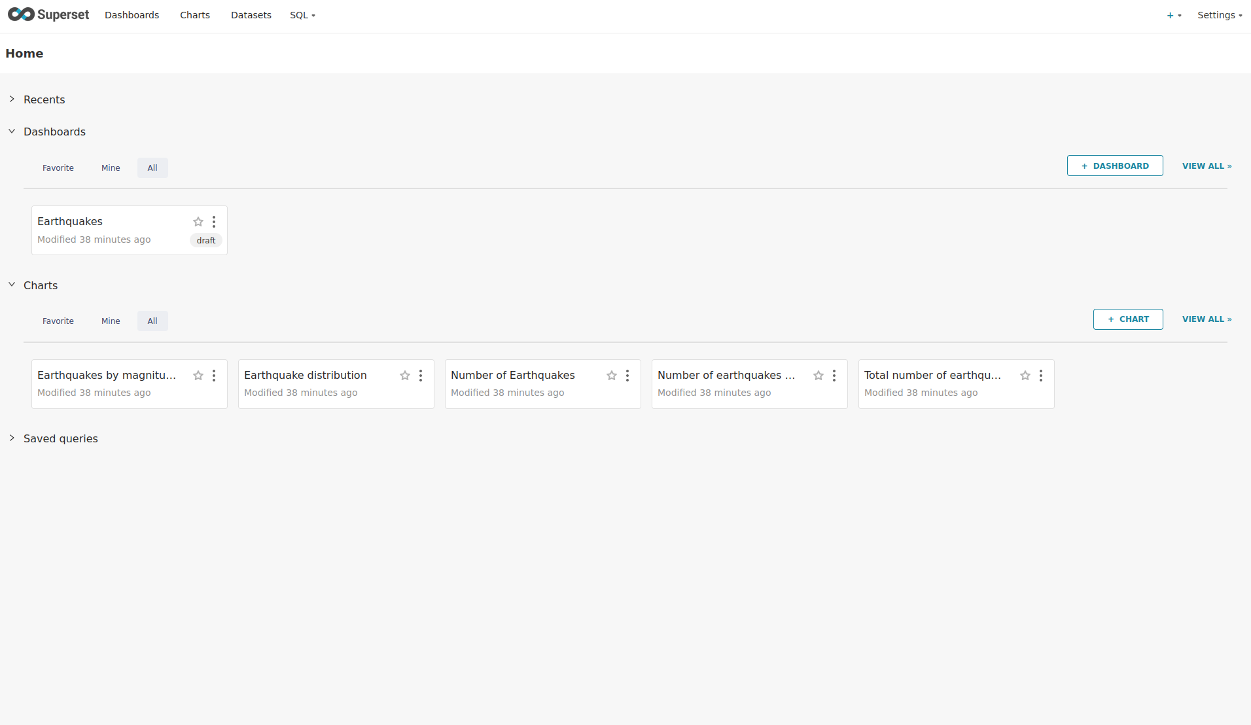The image size is (1251, 725).
Task: Open the Settings dropdown
Action: [1219, 15]
